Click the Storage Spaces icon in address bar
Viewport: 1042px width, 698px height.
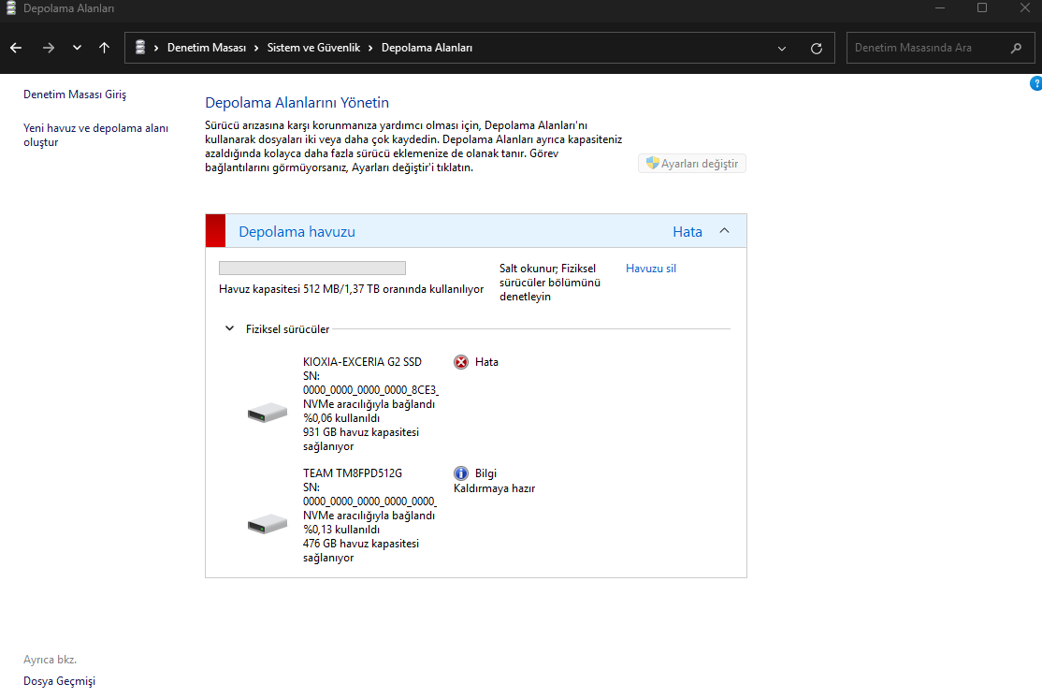pyautogui.click(x=140, y=47)
